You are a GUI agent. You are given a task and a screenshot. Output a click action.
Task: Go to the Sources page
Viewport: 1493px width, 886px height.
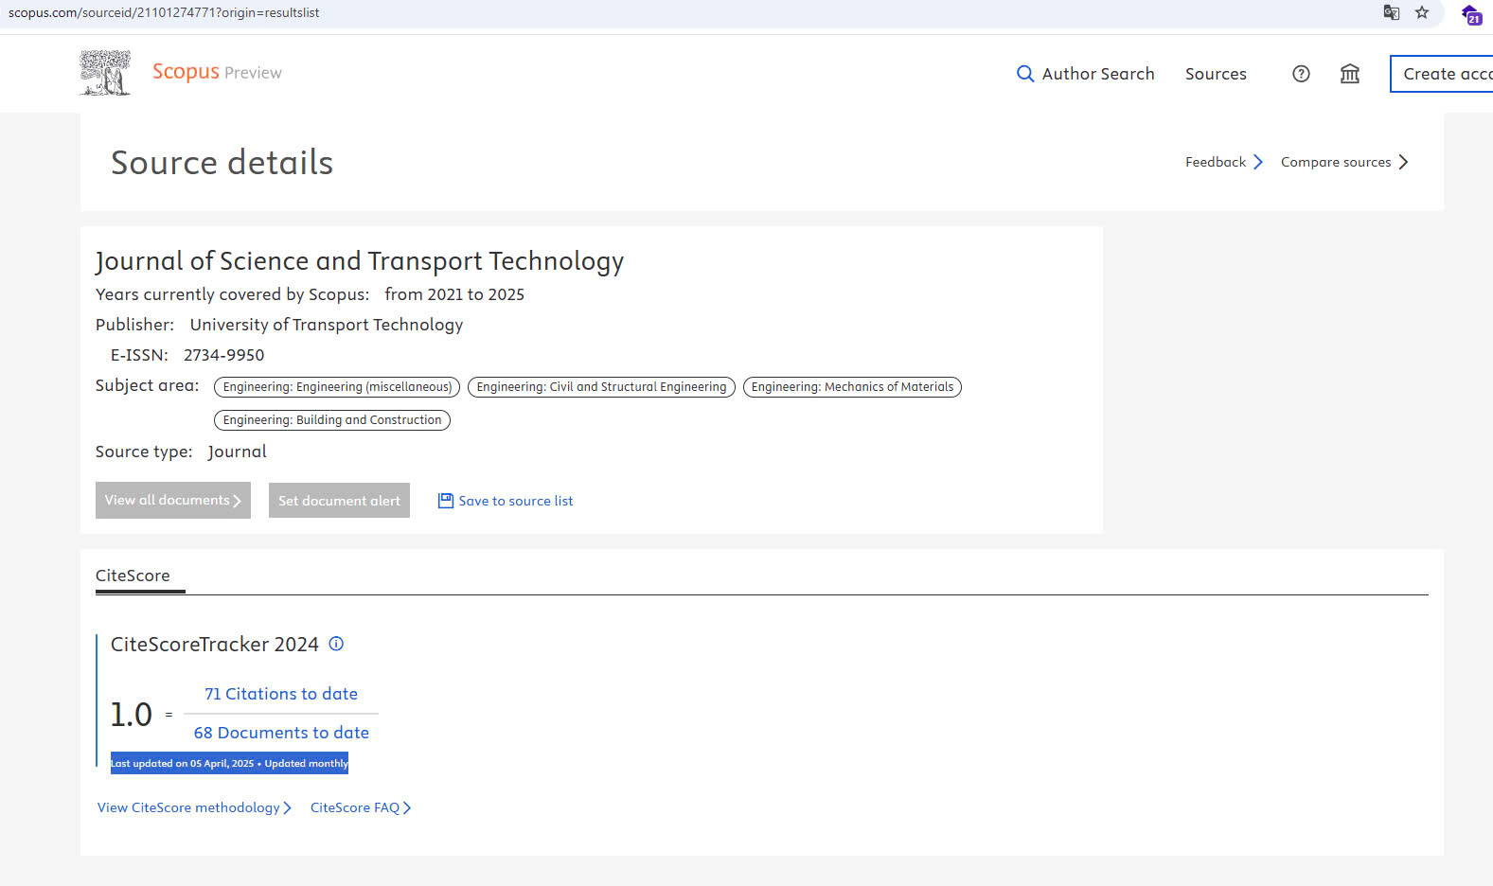(1216, 74)
